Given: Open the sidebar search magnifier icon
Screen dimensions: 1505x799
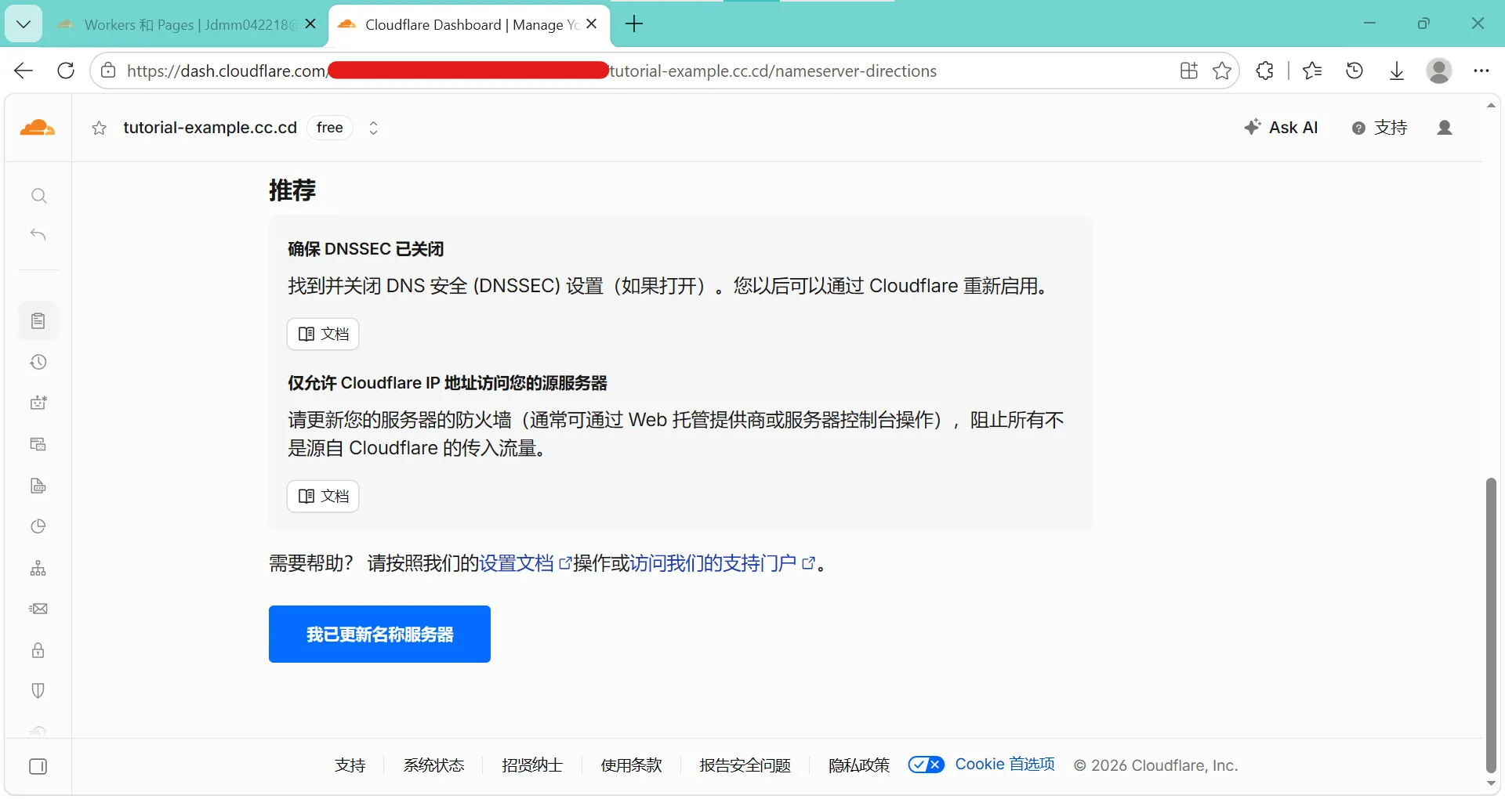Looking at the screenshot, I should coord(38,196).
